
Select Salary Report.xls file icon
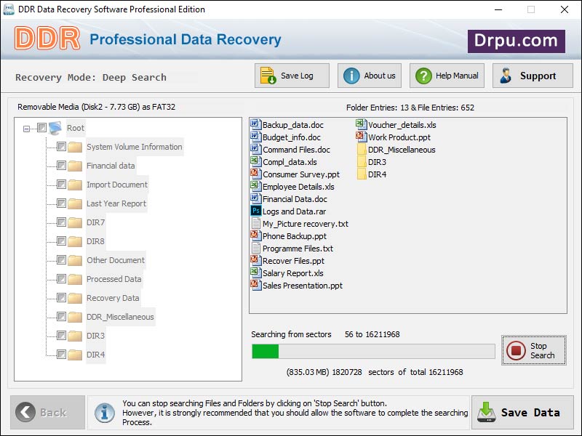tap(256, 272)
